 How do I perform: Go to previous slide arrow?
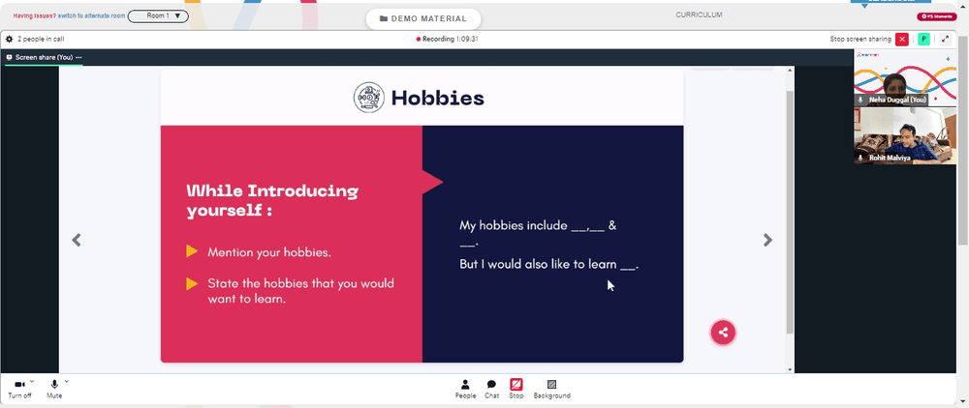click(77, 240)
